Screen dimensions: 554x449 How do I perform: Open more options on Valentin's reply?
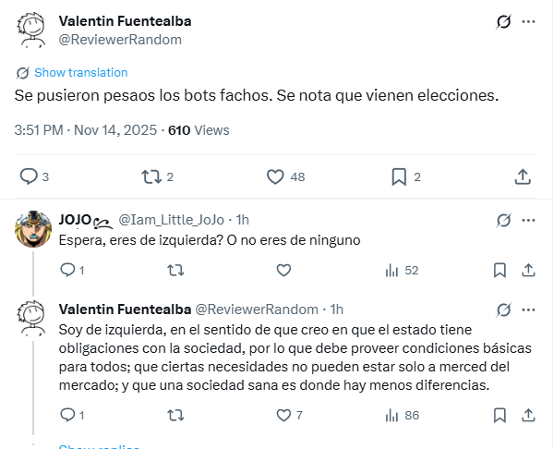coord(529,309)
